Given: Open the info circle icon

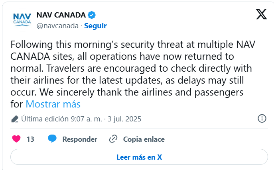Looking at the screenshot, I should pos(262,119).
